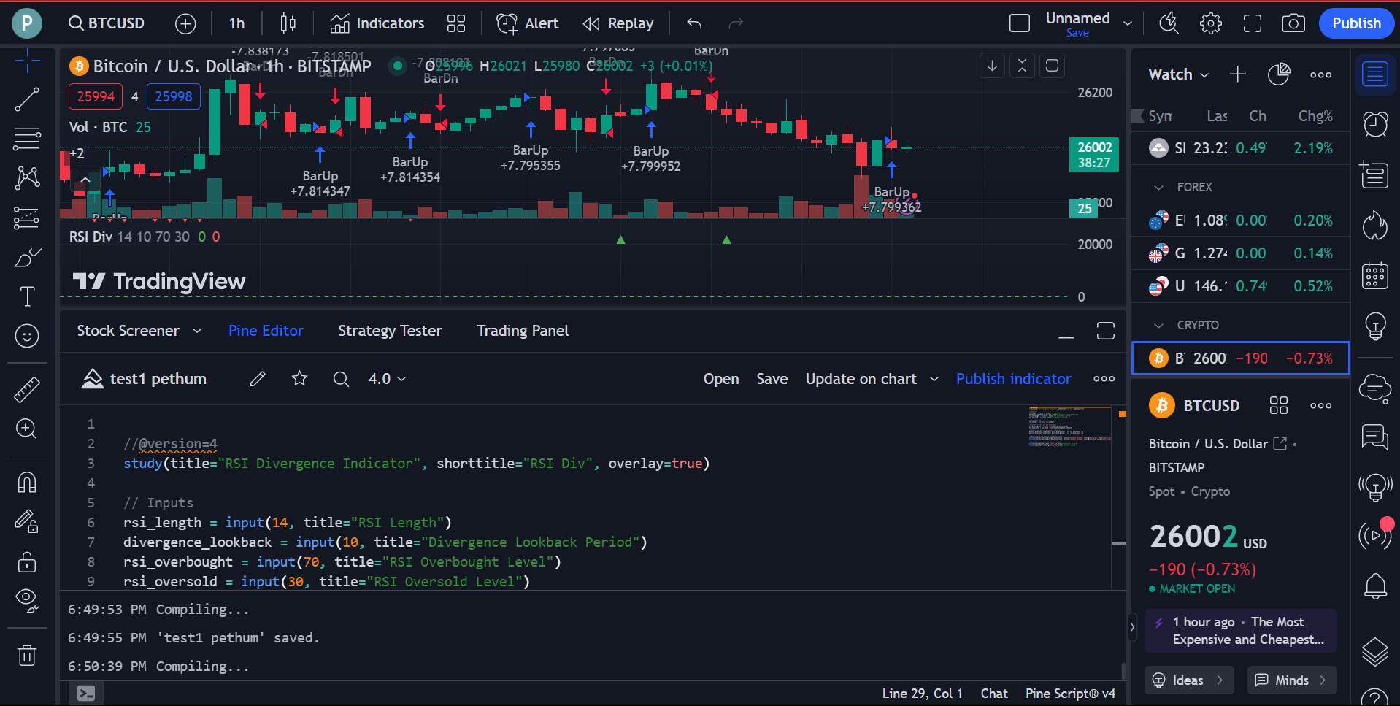
Task: Change the 1h time interval
Action: (236, 23)
